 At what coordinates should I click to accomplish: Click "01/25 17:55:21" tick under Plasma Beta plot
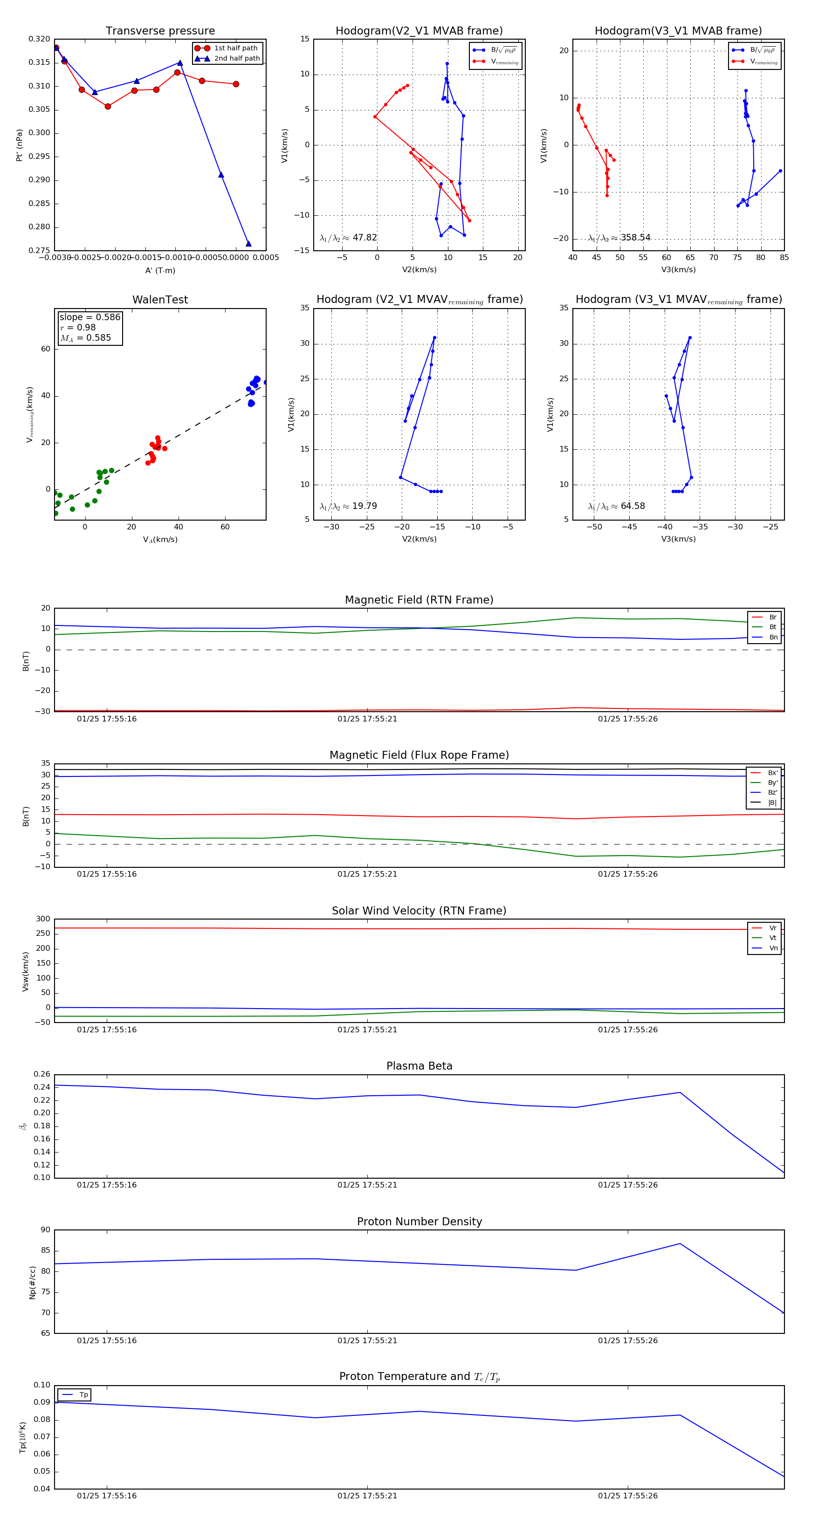367,1185
